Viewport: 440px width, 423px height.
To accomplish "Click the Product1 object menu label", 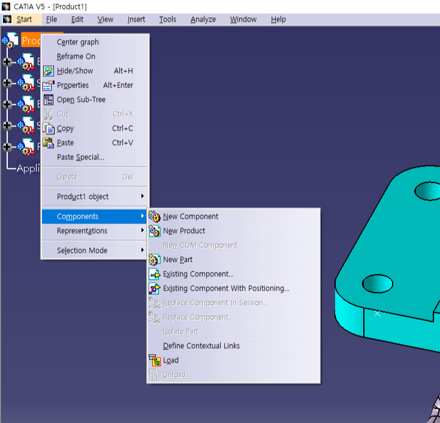I will coord(83,197).
